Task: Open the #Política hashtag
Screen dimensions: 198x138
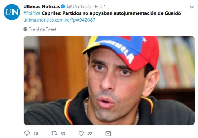Action: pos(32,13)
